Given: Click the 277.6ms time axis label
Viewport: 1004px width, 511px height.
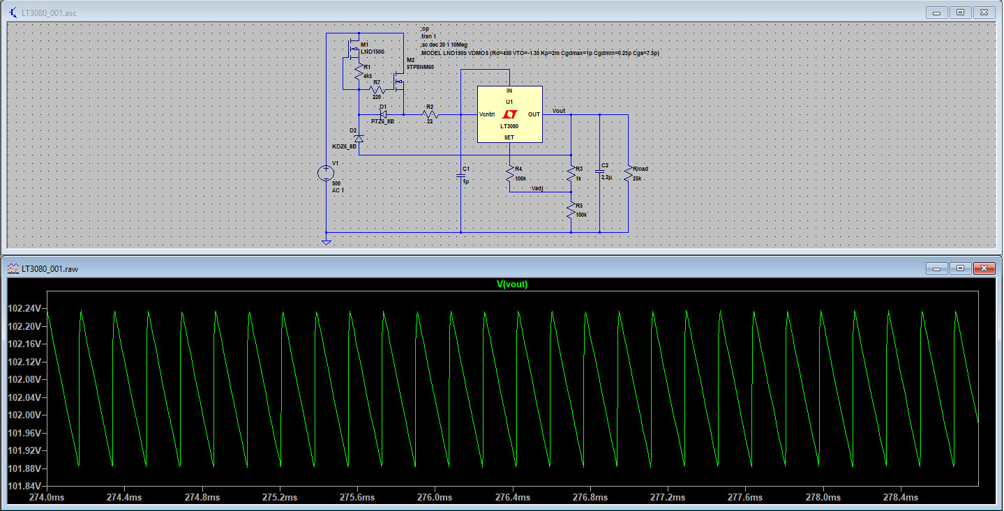Looking at the screenshot, I should [745, 498].
